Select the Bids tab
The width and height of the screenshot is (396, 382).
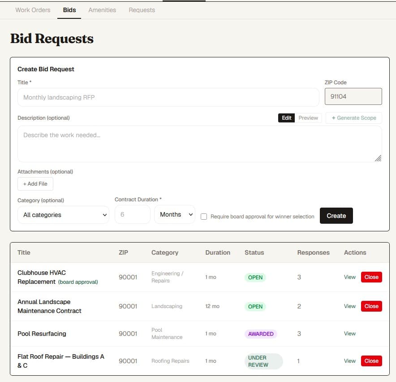click(69, 10)
